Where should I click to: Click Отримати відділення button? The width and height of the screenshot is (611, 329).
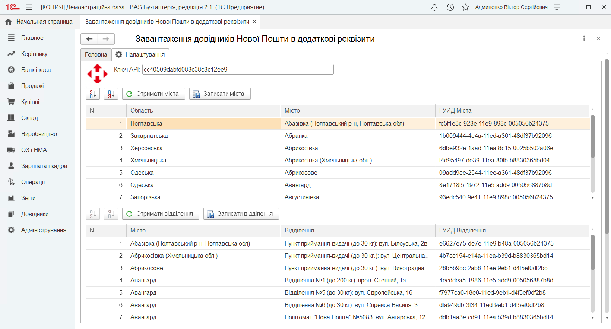pyautogui.click(x=161, y=214)
